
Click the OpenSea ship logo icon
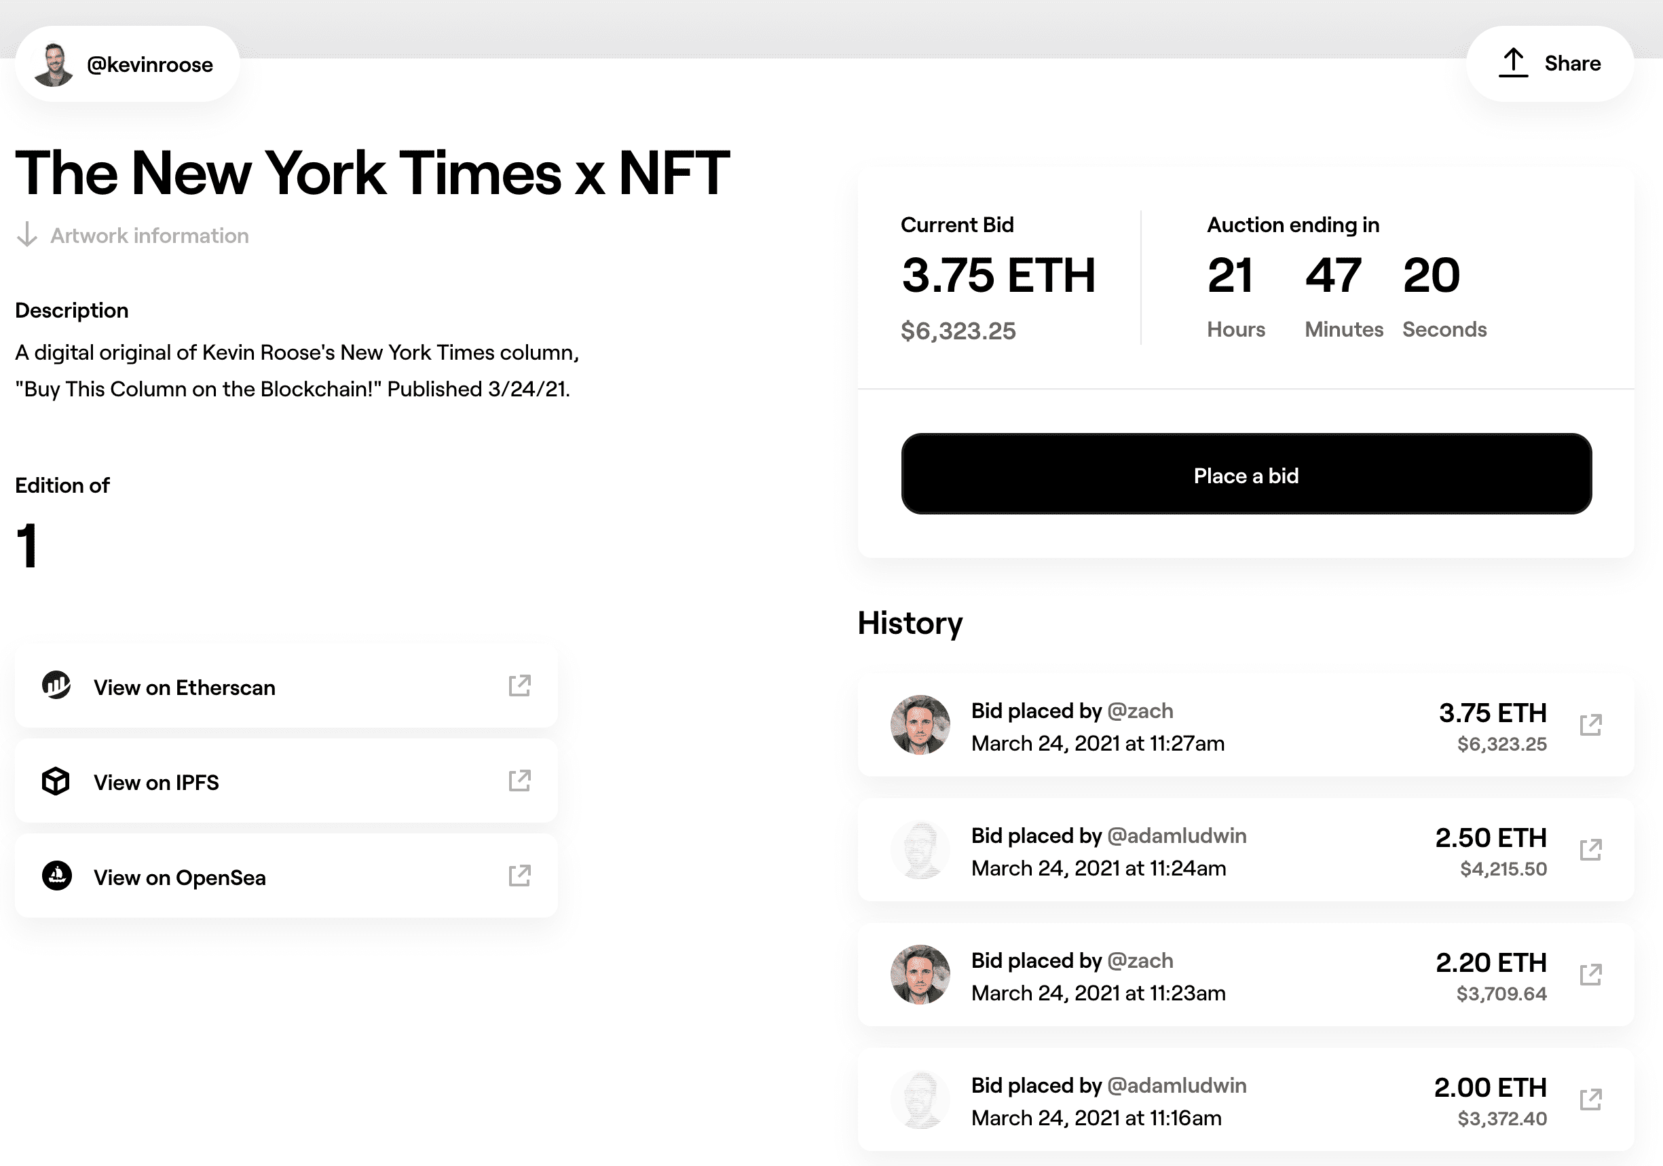click(x=56, y=876)
